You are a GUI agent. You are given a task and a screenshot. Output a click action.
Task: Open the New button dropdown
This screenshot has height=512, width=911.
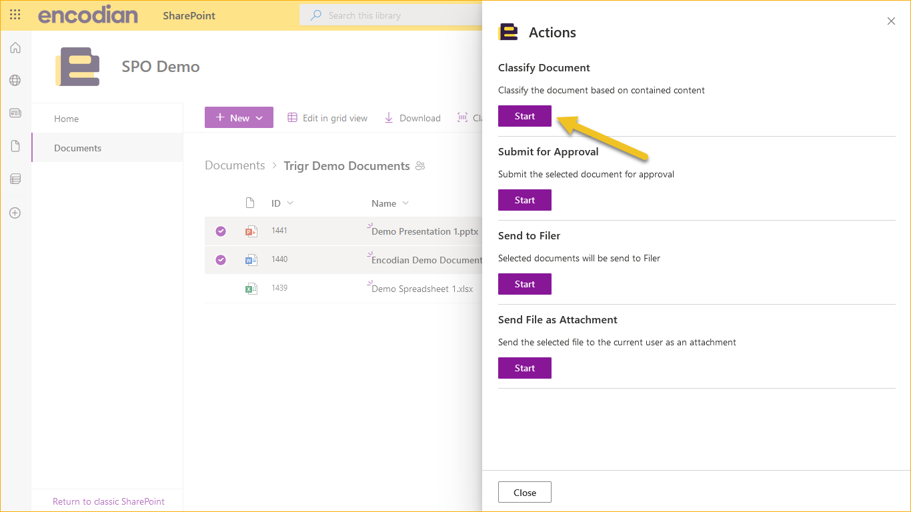[x=239, y=117]
